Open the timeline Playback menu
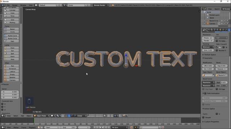The height and width of the screenshot is (129, 231). point(32,128)
